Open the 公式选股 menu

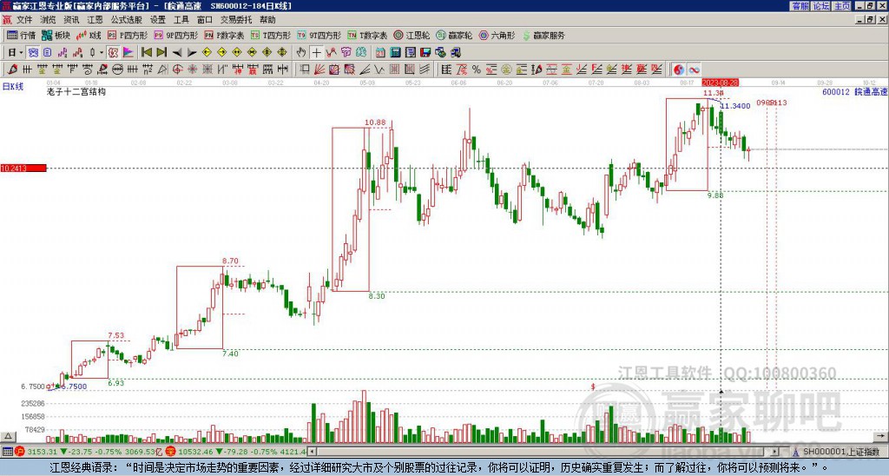[x=126, y=20]
